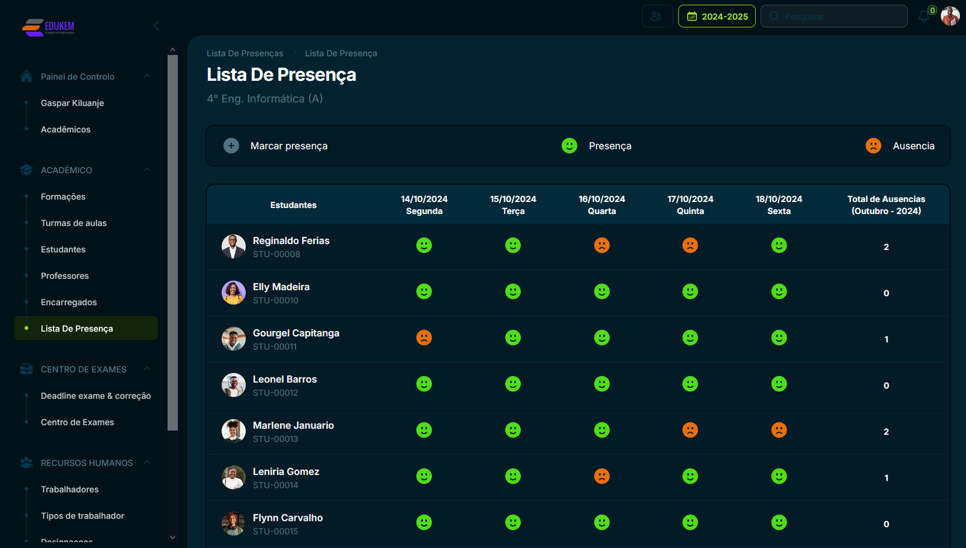Collapse the ACADÉMICO section chevron
Viewport: 966px width, 548px height.
point(147,169)
